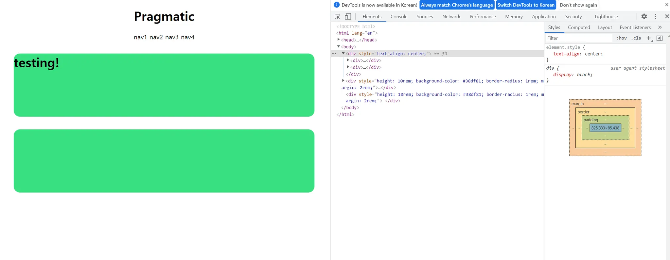Image resolution: width=670 pixels, height=260 pixels.
Task: Collapse the body element node
Action: [339, 46]
